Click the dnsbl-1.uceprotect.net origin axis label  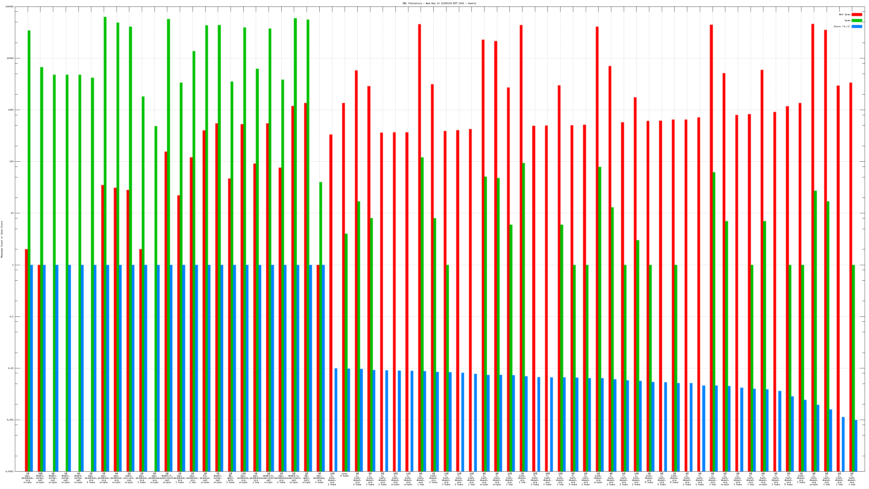pos(294,478)
